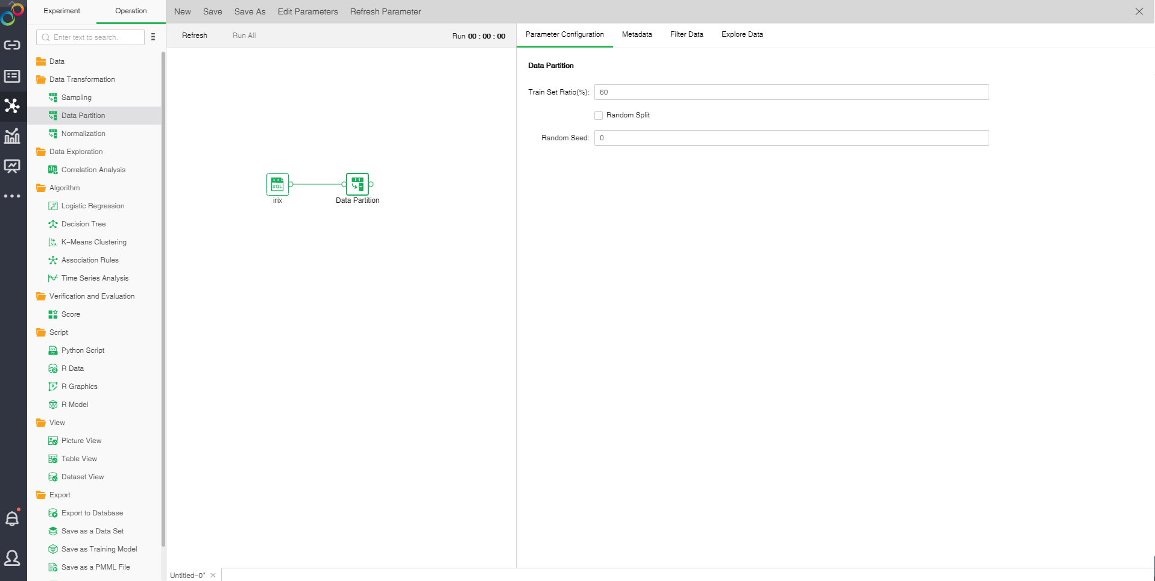1155x581 pixels.
Task: Switch to the Experiment tab
Action: click(x=61, y=11)
